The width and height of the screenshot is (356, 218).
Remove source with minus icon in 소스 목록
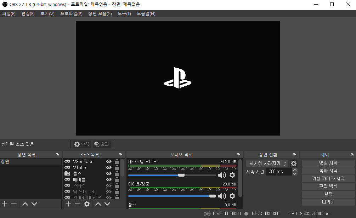(x=78, y=204)
